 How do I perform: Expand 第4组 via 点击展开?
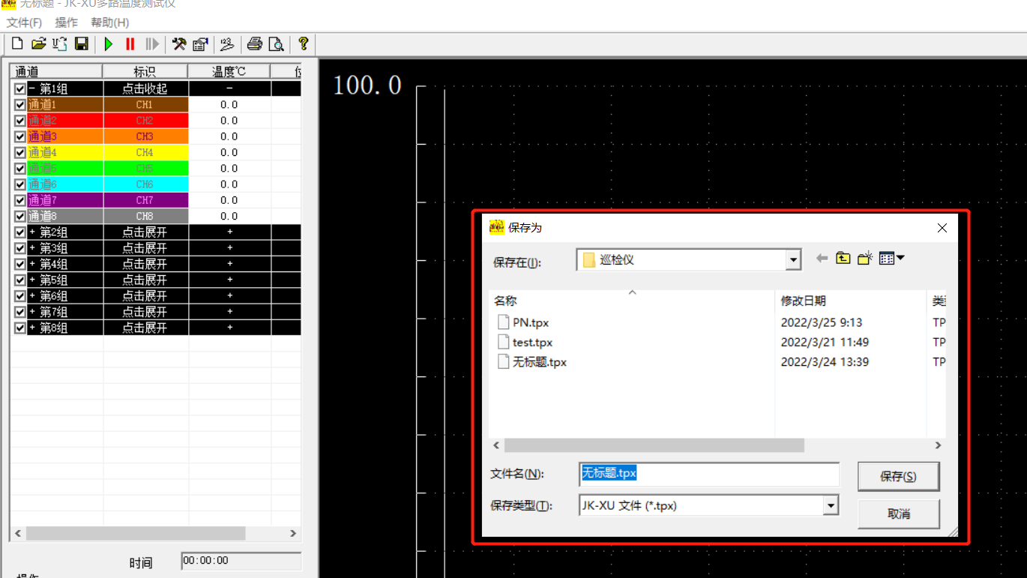click(145, 264)
